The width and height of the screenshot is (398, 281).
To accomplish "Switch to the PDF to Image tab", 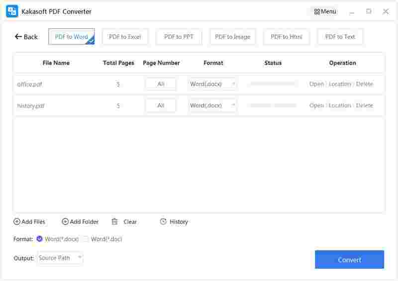I will 232,37.
